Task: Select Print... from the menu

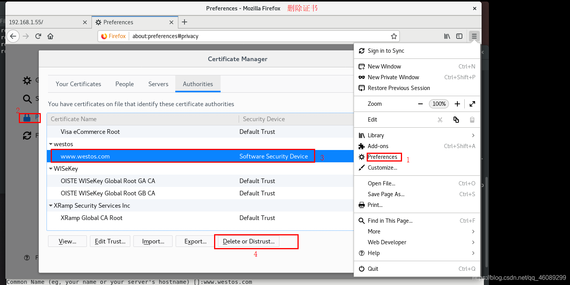Action: tap(417, 205)
